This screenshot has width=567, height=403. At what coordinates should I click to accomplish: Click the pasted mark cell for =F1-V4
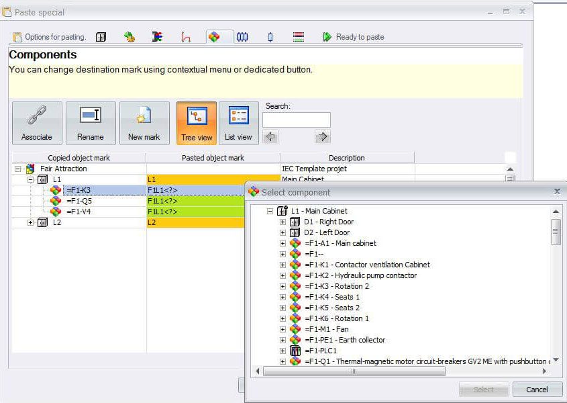coord(196,212)
